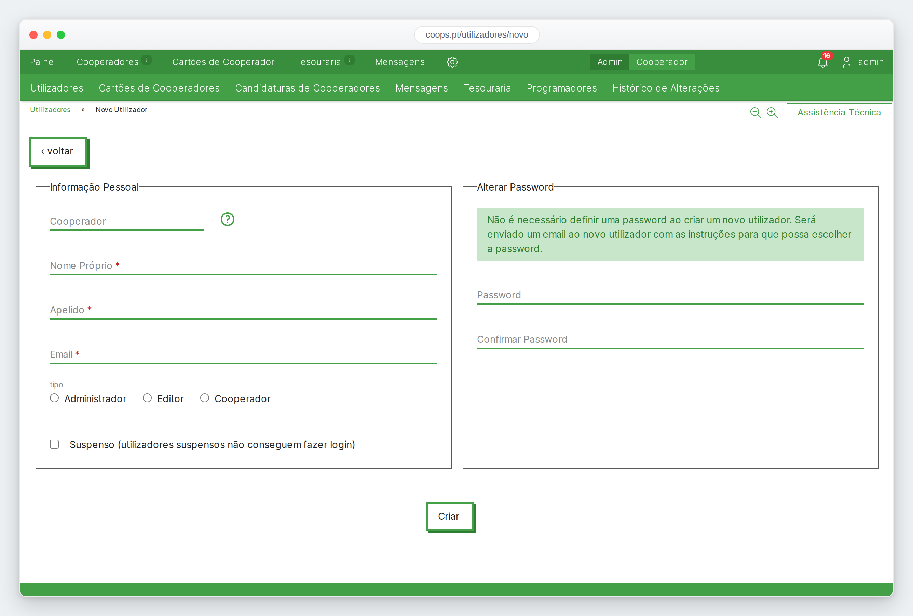Viewport: 913px width, 616px height.
Task: Open notifications bell with 16 badge
Action: coord(823,62)
